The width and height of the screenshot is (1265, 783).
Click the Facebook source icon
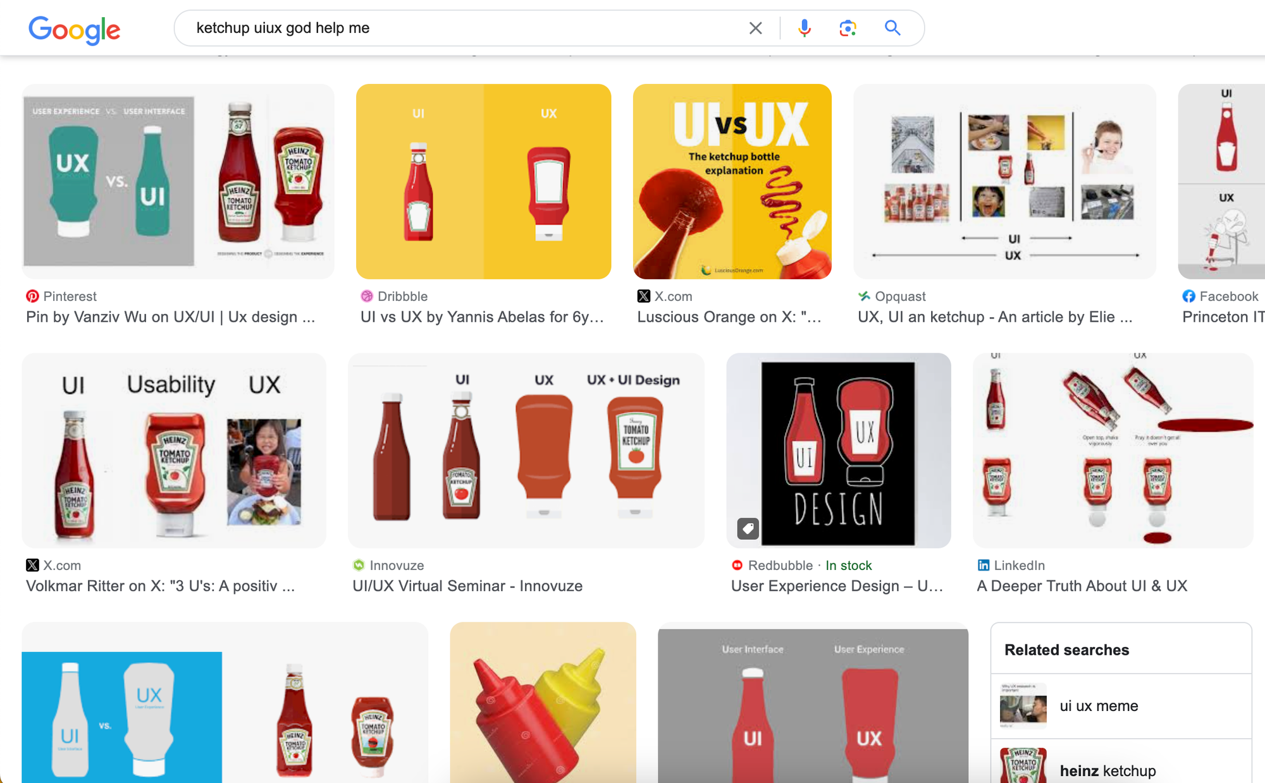tap(1189, 296)
